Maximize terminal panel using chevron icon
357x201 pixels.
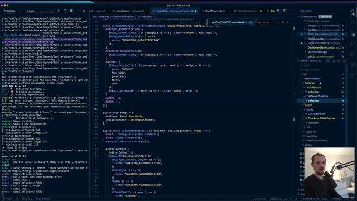[78, 11]
